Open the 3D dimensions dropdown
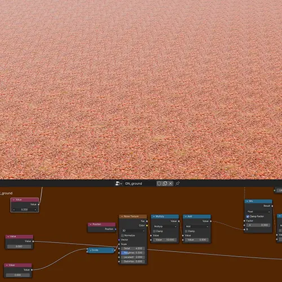This screenshot has height=282, width=282. (133, 231)
